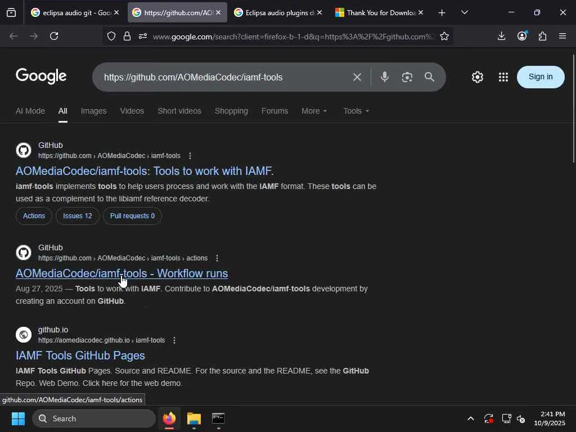Open a new browser tab

[x=442, y=13]
